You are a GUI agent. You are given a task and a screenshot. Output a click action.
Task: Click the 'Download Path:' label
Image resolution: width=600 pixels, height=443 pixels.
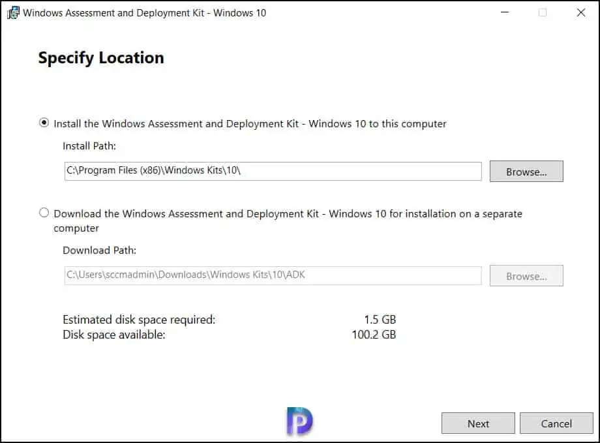pyautogui.click(x=99, y=251)
